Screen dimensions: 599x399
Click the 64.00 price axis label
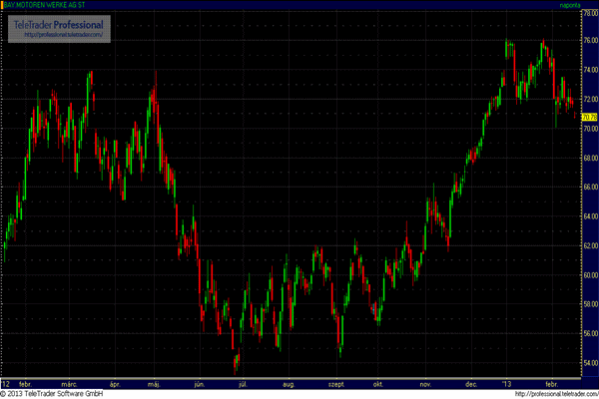pos(588,216)
